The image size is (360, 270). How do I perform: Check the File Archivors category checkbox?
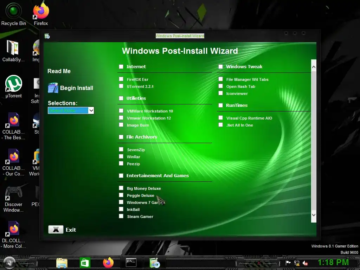[121, 137]
